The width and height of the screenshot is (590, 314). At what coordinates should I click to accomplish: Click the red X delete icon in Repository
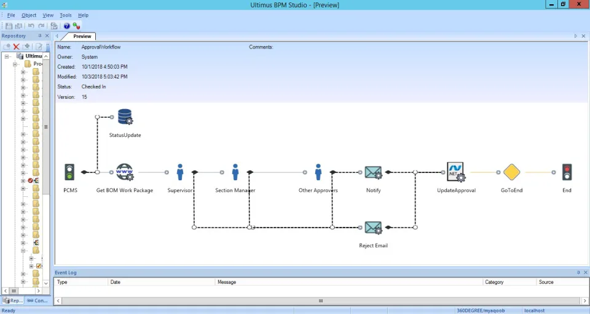(x=16, y=46)
